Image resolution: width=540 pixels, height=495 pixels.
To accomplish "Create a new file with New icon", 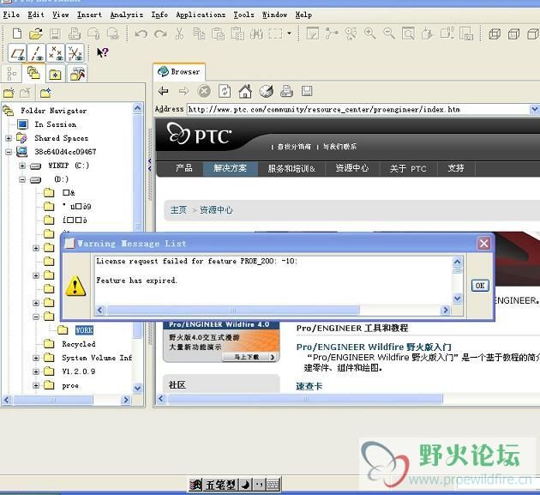I will point(17,33).
